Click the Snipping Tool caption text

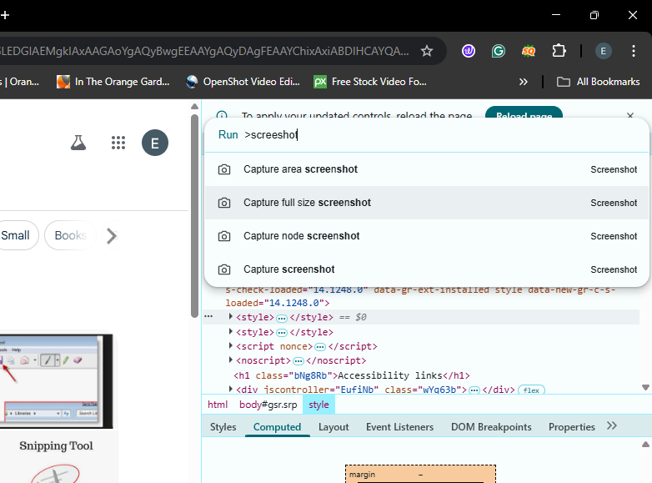tap(56, 446)
